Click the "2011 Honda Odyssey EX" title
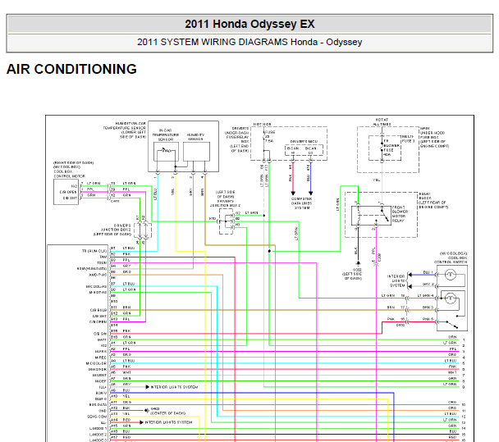Viewport: 499px width, 442px height. [x=249, y=24]
